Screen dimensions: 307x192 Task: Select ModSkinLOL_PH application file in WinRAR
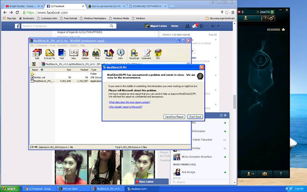click(43, 81)
